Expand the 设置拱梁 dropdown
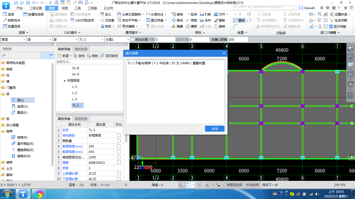Viewport: 355px width, 199px height. pyautogui.click(x=349, y=14)
